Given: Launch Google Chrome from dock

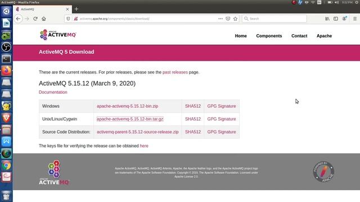Looking at the screenshot, I should click(x=6, y=166).
